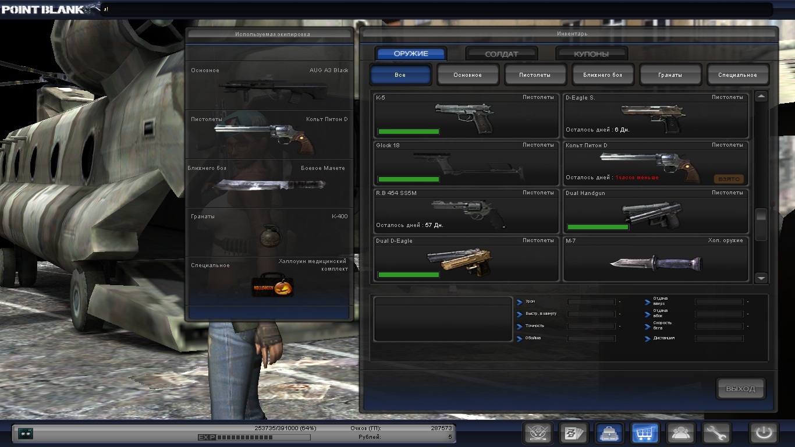Click the PB cards icon
The height and width of the screenshot is (447, 795).
(573, 433)
